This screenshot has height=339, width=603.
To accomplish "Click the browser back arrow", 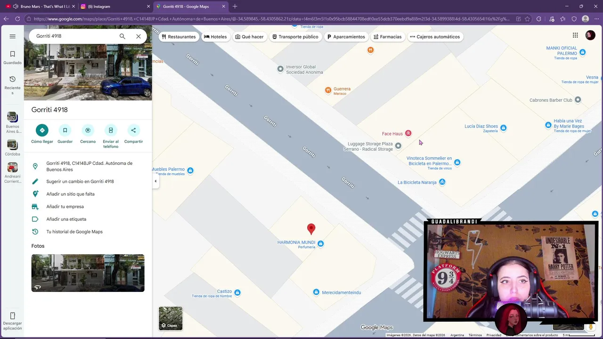I will click(6, 19).
